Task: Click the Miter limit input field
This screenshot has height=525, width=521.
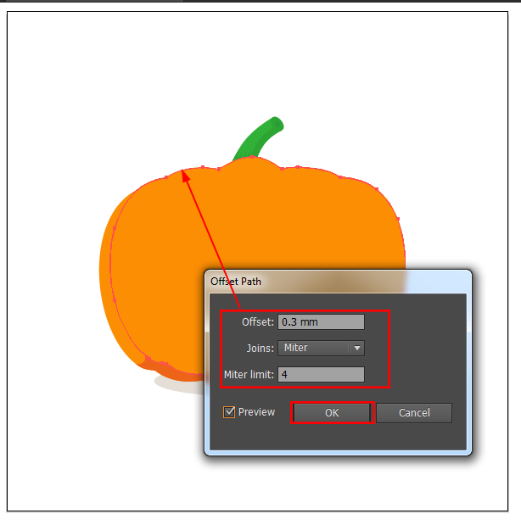Action: 321,374
